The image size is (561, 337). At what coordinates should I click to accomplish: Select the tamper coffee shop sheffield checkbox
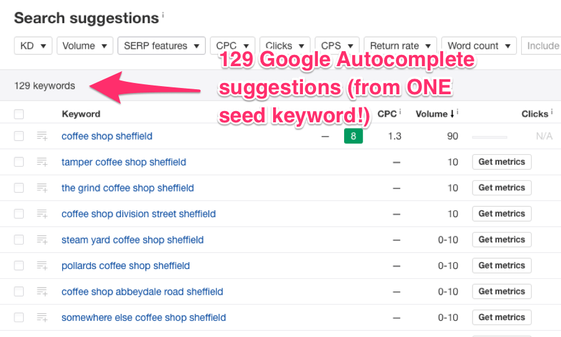19,162
